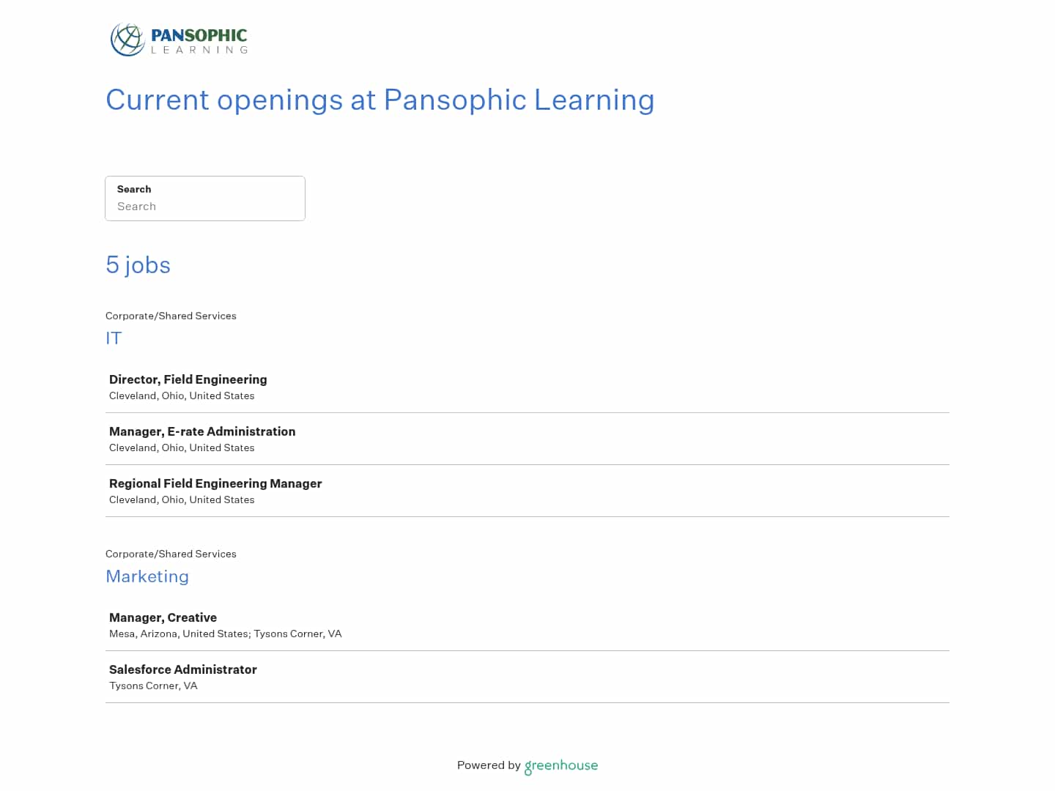The image size is (1055, 791).
Task: Click the greenhouse logo in the footer
Action: (560, 766)
